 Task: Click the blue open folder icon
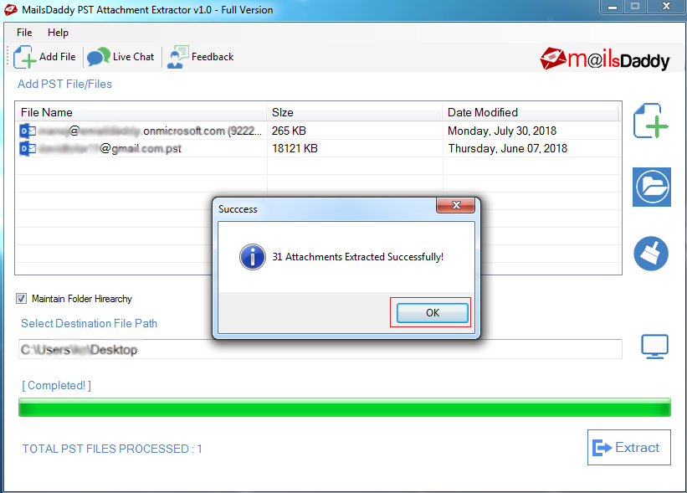point(652,187)
